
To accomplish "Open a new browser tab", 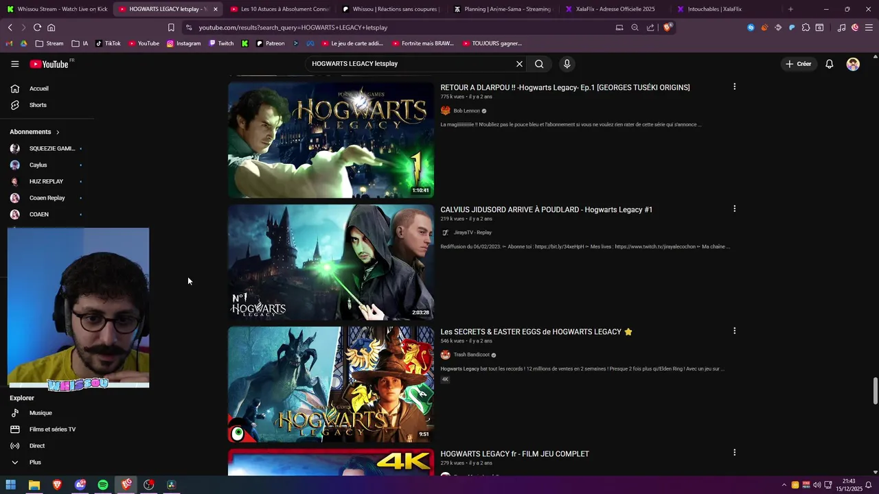I will tap(790, 9).
